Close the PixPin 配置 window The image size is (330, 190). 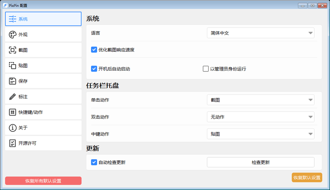point(322,6)
